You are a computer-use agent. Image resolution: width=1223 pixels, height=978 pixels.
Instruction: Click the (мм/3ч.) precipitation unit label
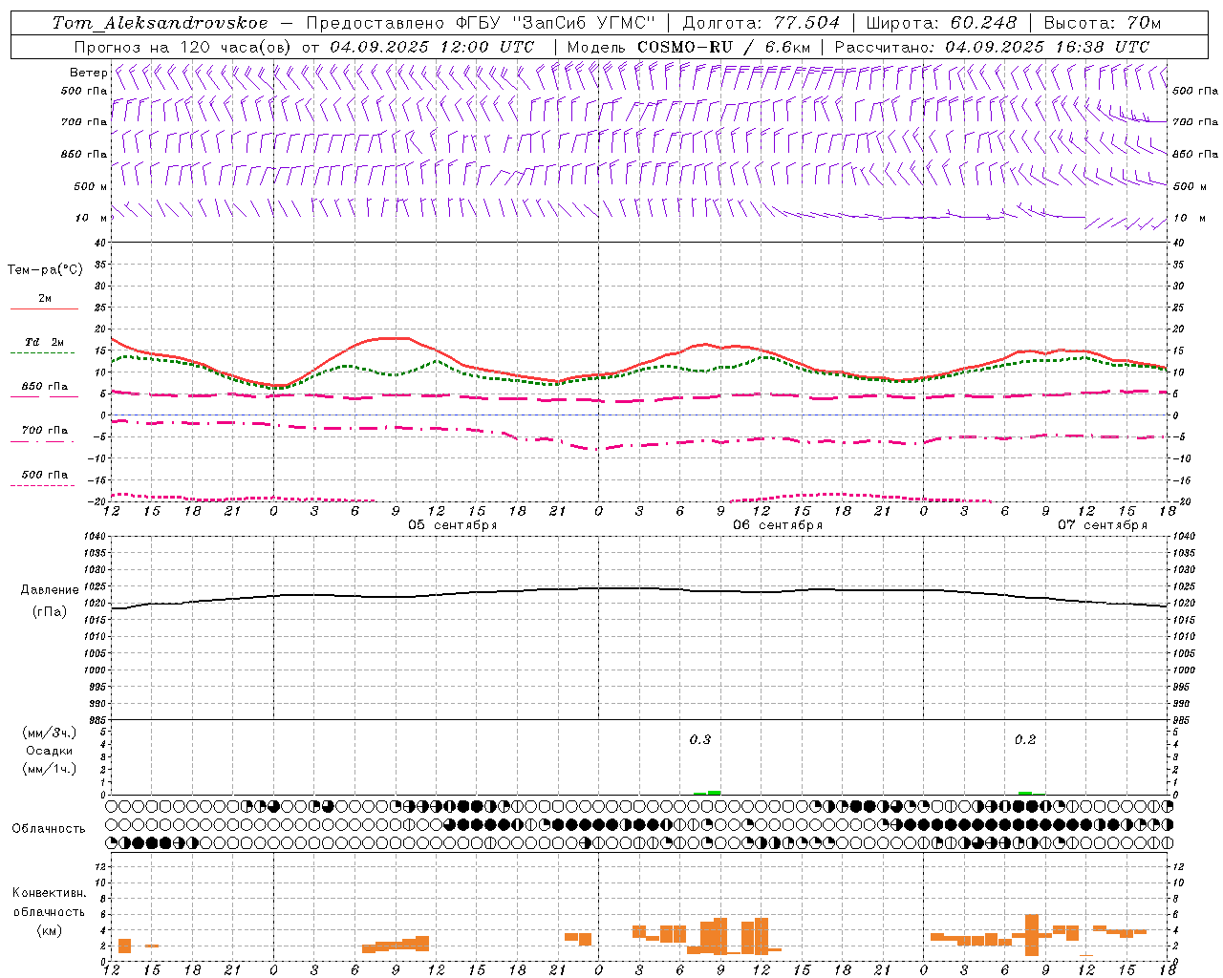point(50,733)
